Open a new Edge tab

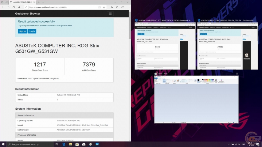[39, 2]
